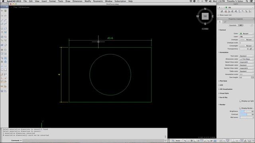
Task: Click the Layer Freeze icon
Action: coord(239,11)
